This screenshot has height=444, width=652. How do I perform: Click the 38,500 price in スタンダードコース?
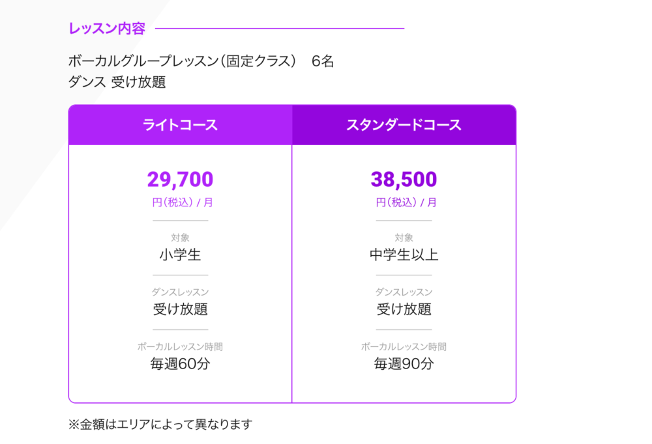404,179
